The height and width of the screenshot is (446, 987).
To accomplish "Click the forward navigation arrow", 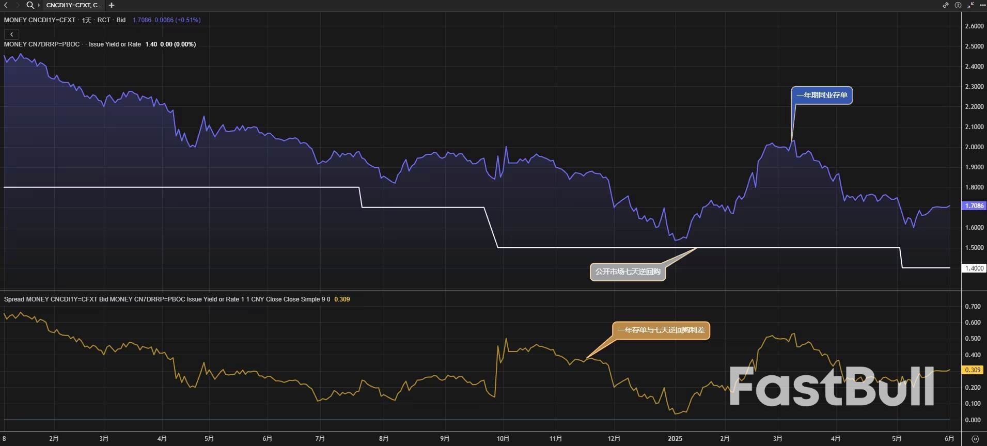I will [x=18, y=5].
